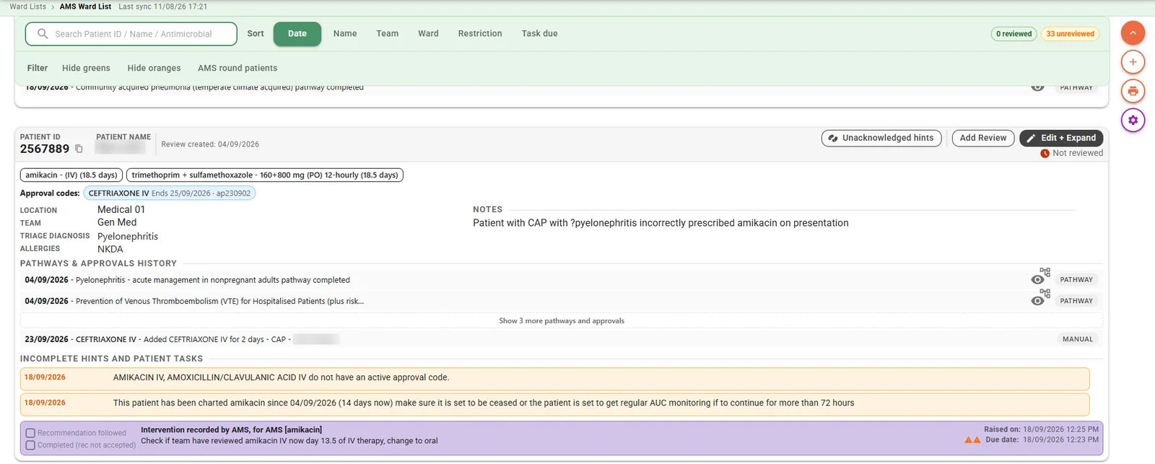This screenshot has height=464, width=1155.
Task: Focus the Search Patient ID / Name field
Action: (x=131, y=34)
